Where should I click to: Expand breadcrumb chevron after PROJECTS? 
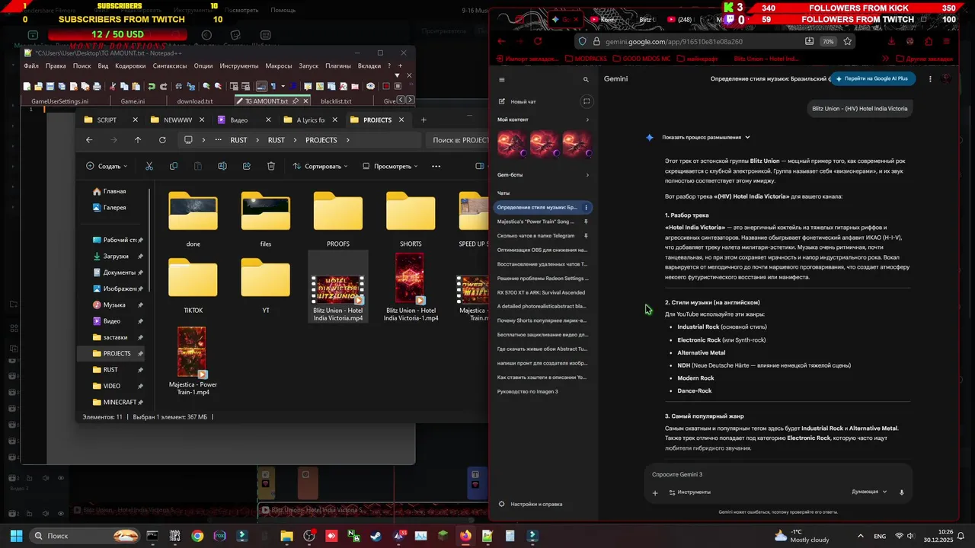coord(348,140)
